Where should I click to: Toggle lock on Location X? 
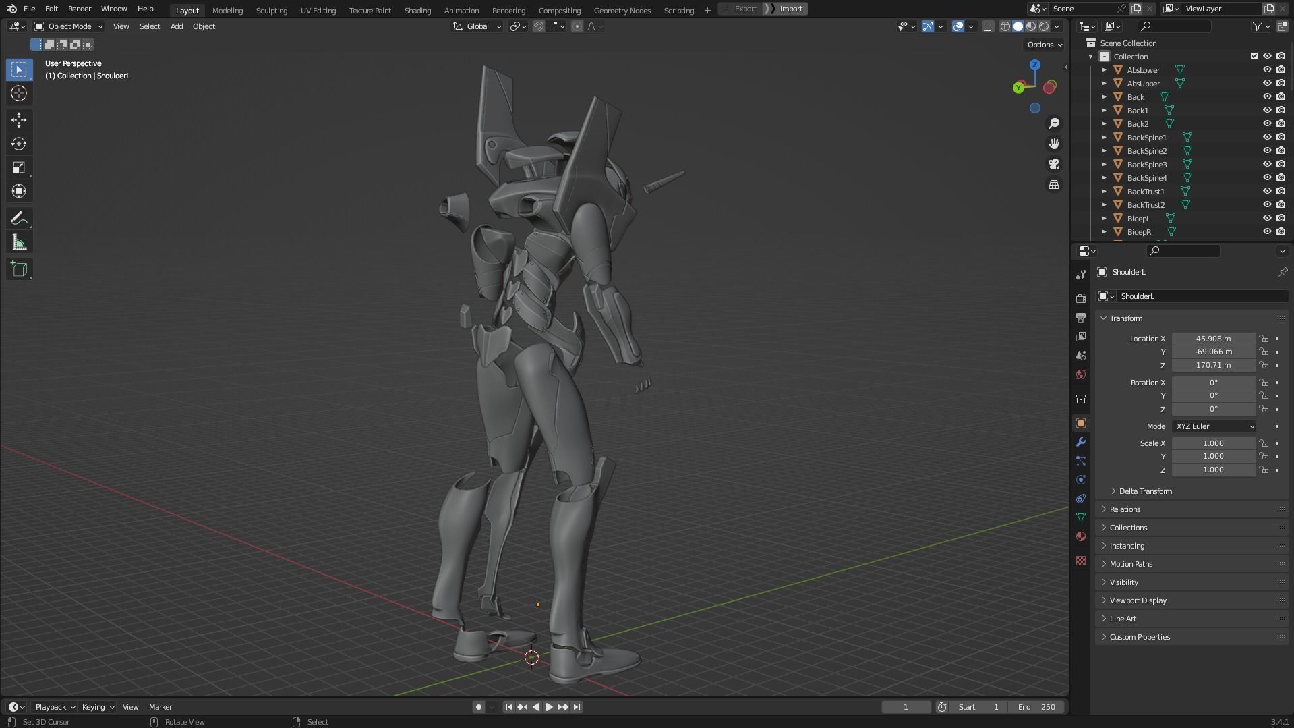pyautogui.click(x=1264, y=339)
